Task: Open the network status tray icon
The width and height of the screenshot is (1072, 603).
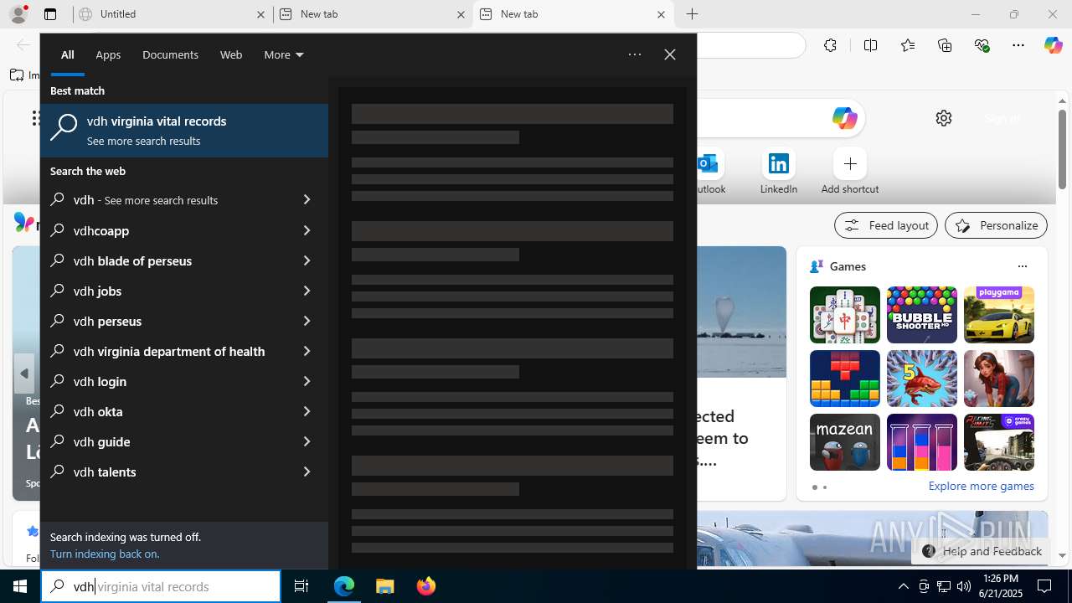Action: [x=943, y=586]
